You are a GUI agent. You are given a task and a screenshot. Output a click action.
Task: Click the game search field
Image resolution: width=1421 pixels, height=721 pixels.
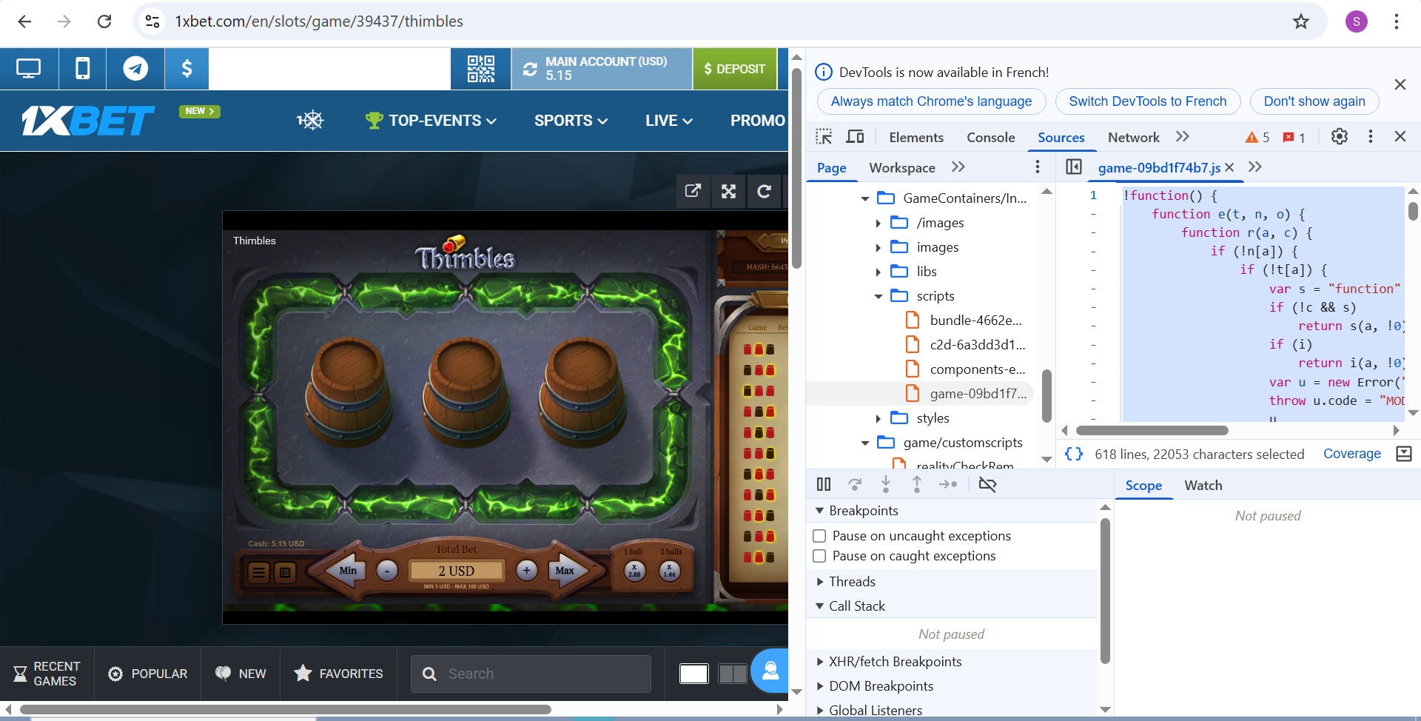(531, 674)
